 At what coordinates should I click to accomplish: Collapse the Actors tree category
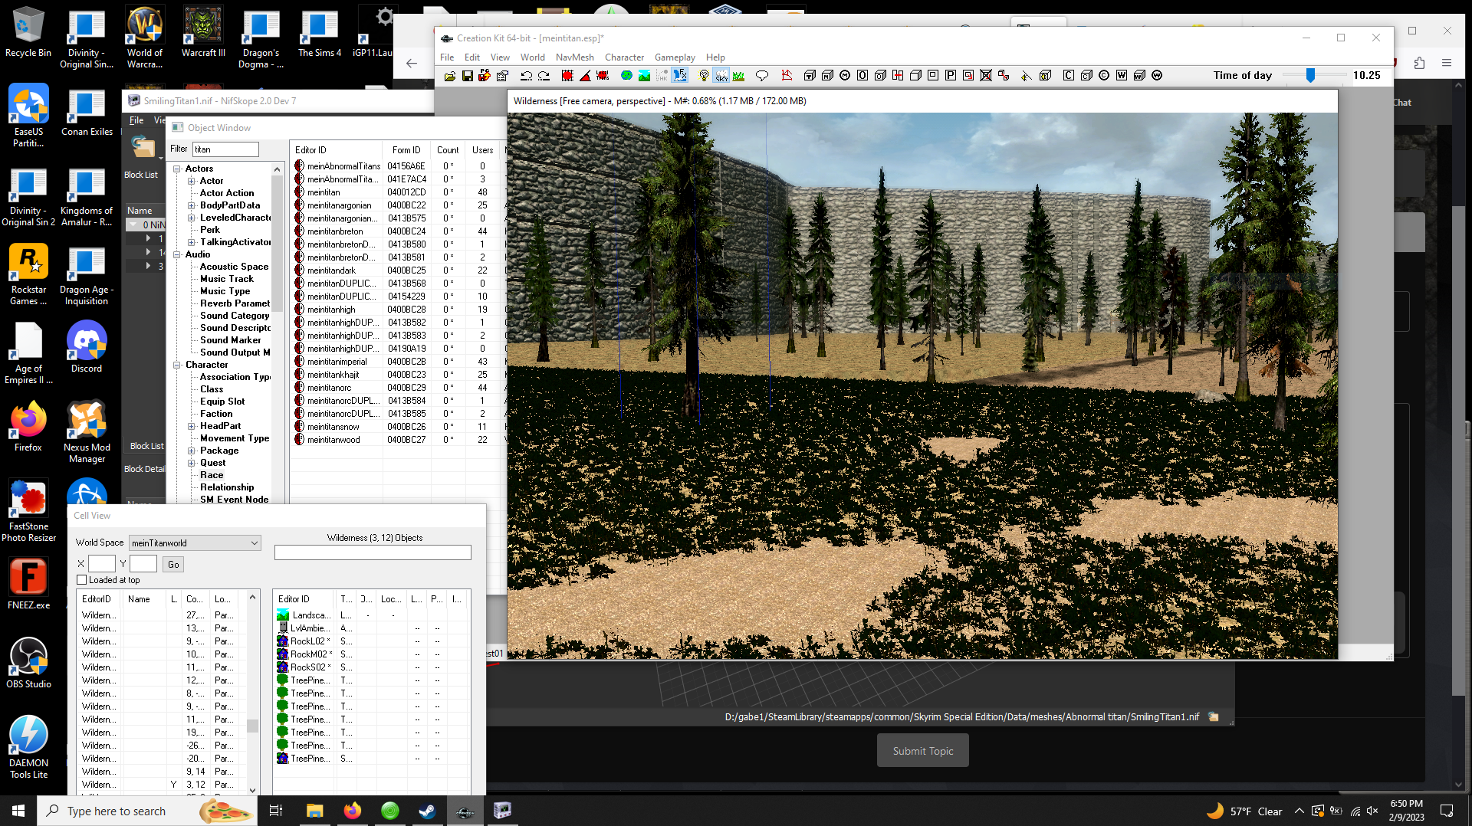(177, 169)
